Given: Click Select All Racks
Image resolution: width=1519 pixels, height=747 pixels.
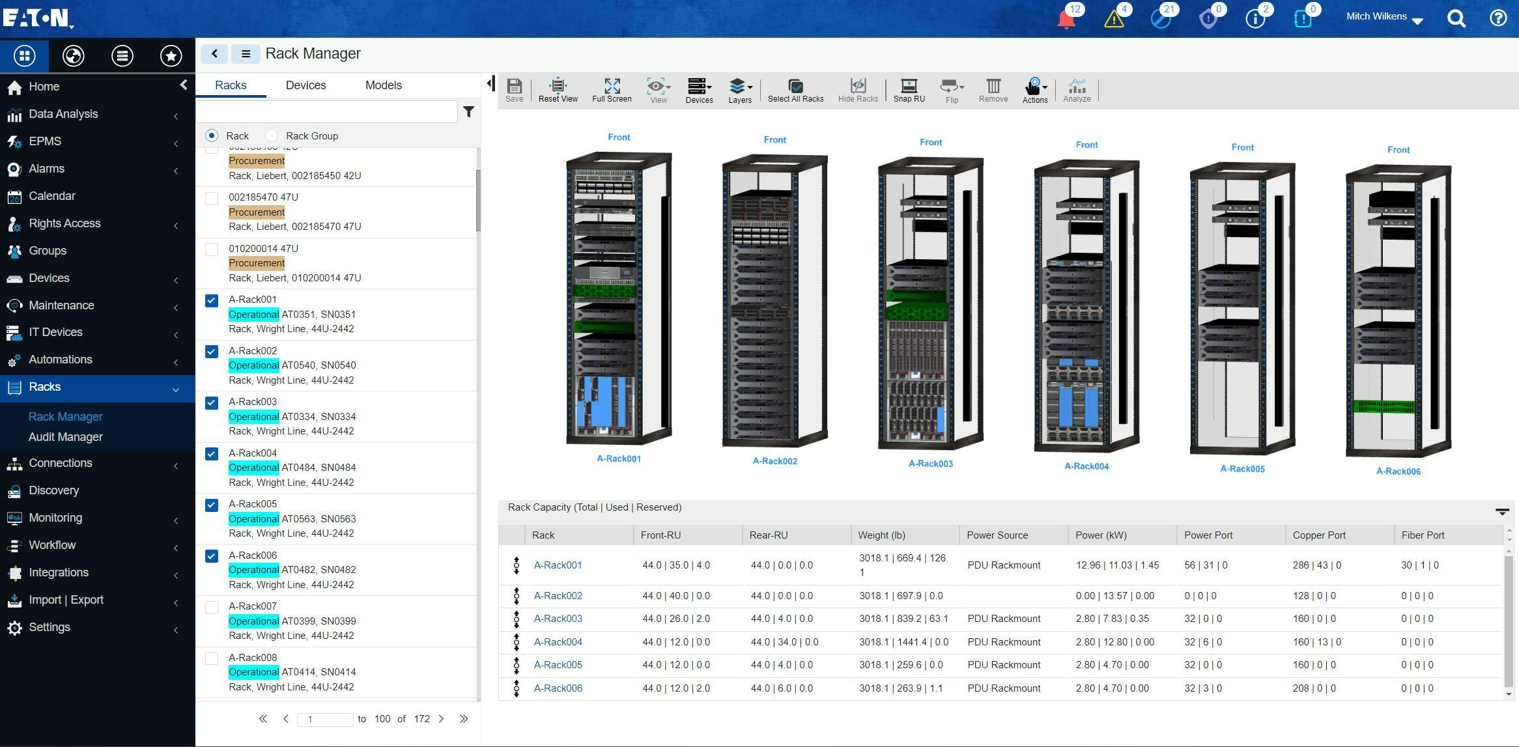Looking at the screenshot, I should click(795, 90).
